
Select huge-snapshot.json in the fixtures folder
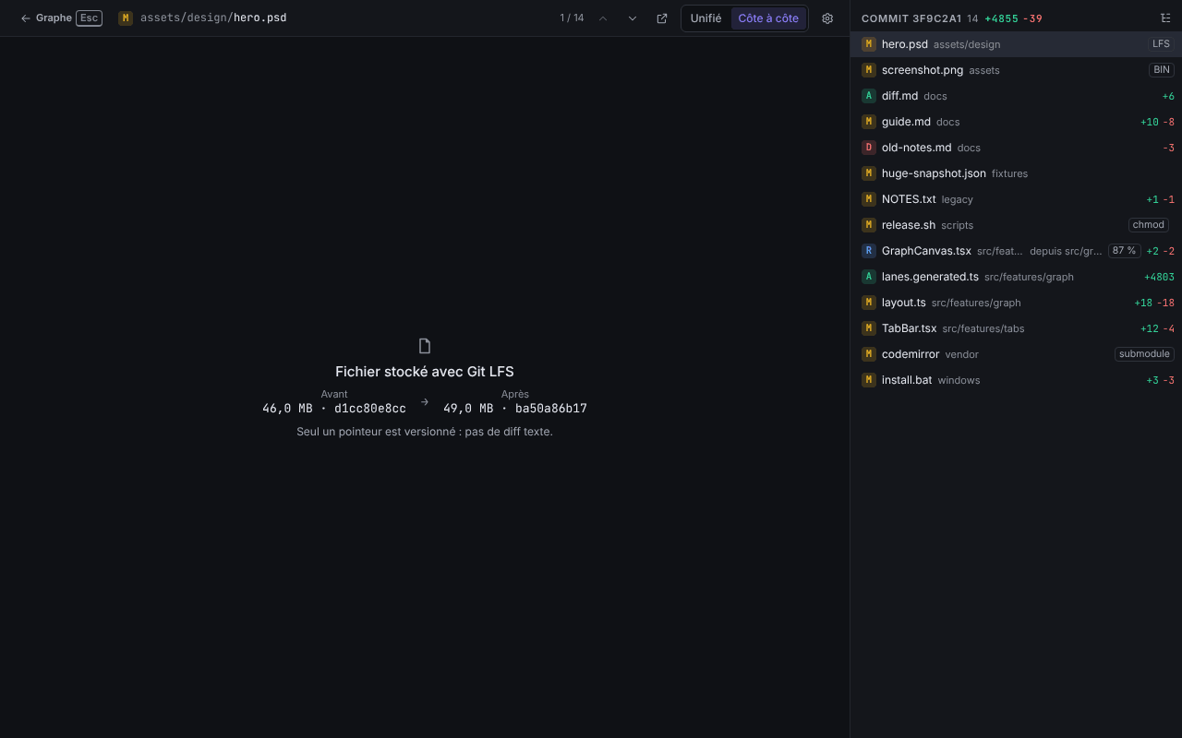(x=1016, y=173)
